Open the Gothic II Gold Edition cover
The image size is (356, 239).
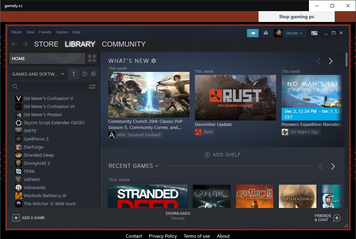(254, 196)
